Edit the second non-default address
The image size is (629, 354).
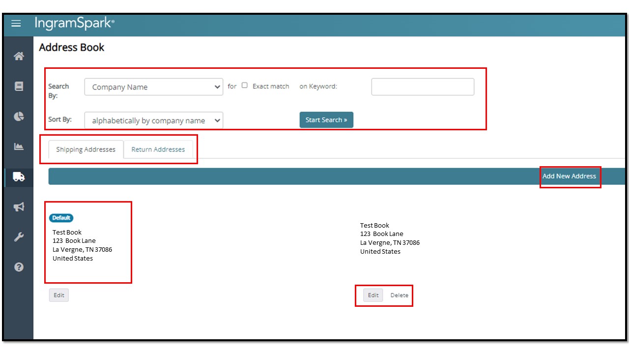[x=373, y=295]
